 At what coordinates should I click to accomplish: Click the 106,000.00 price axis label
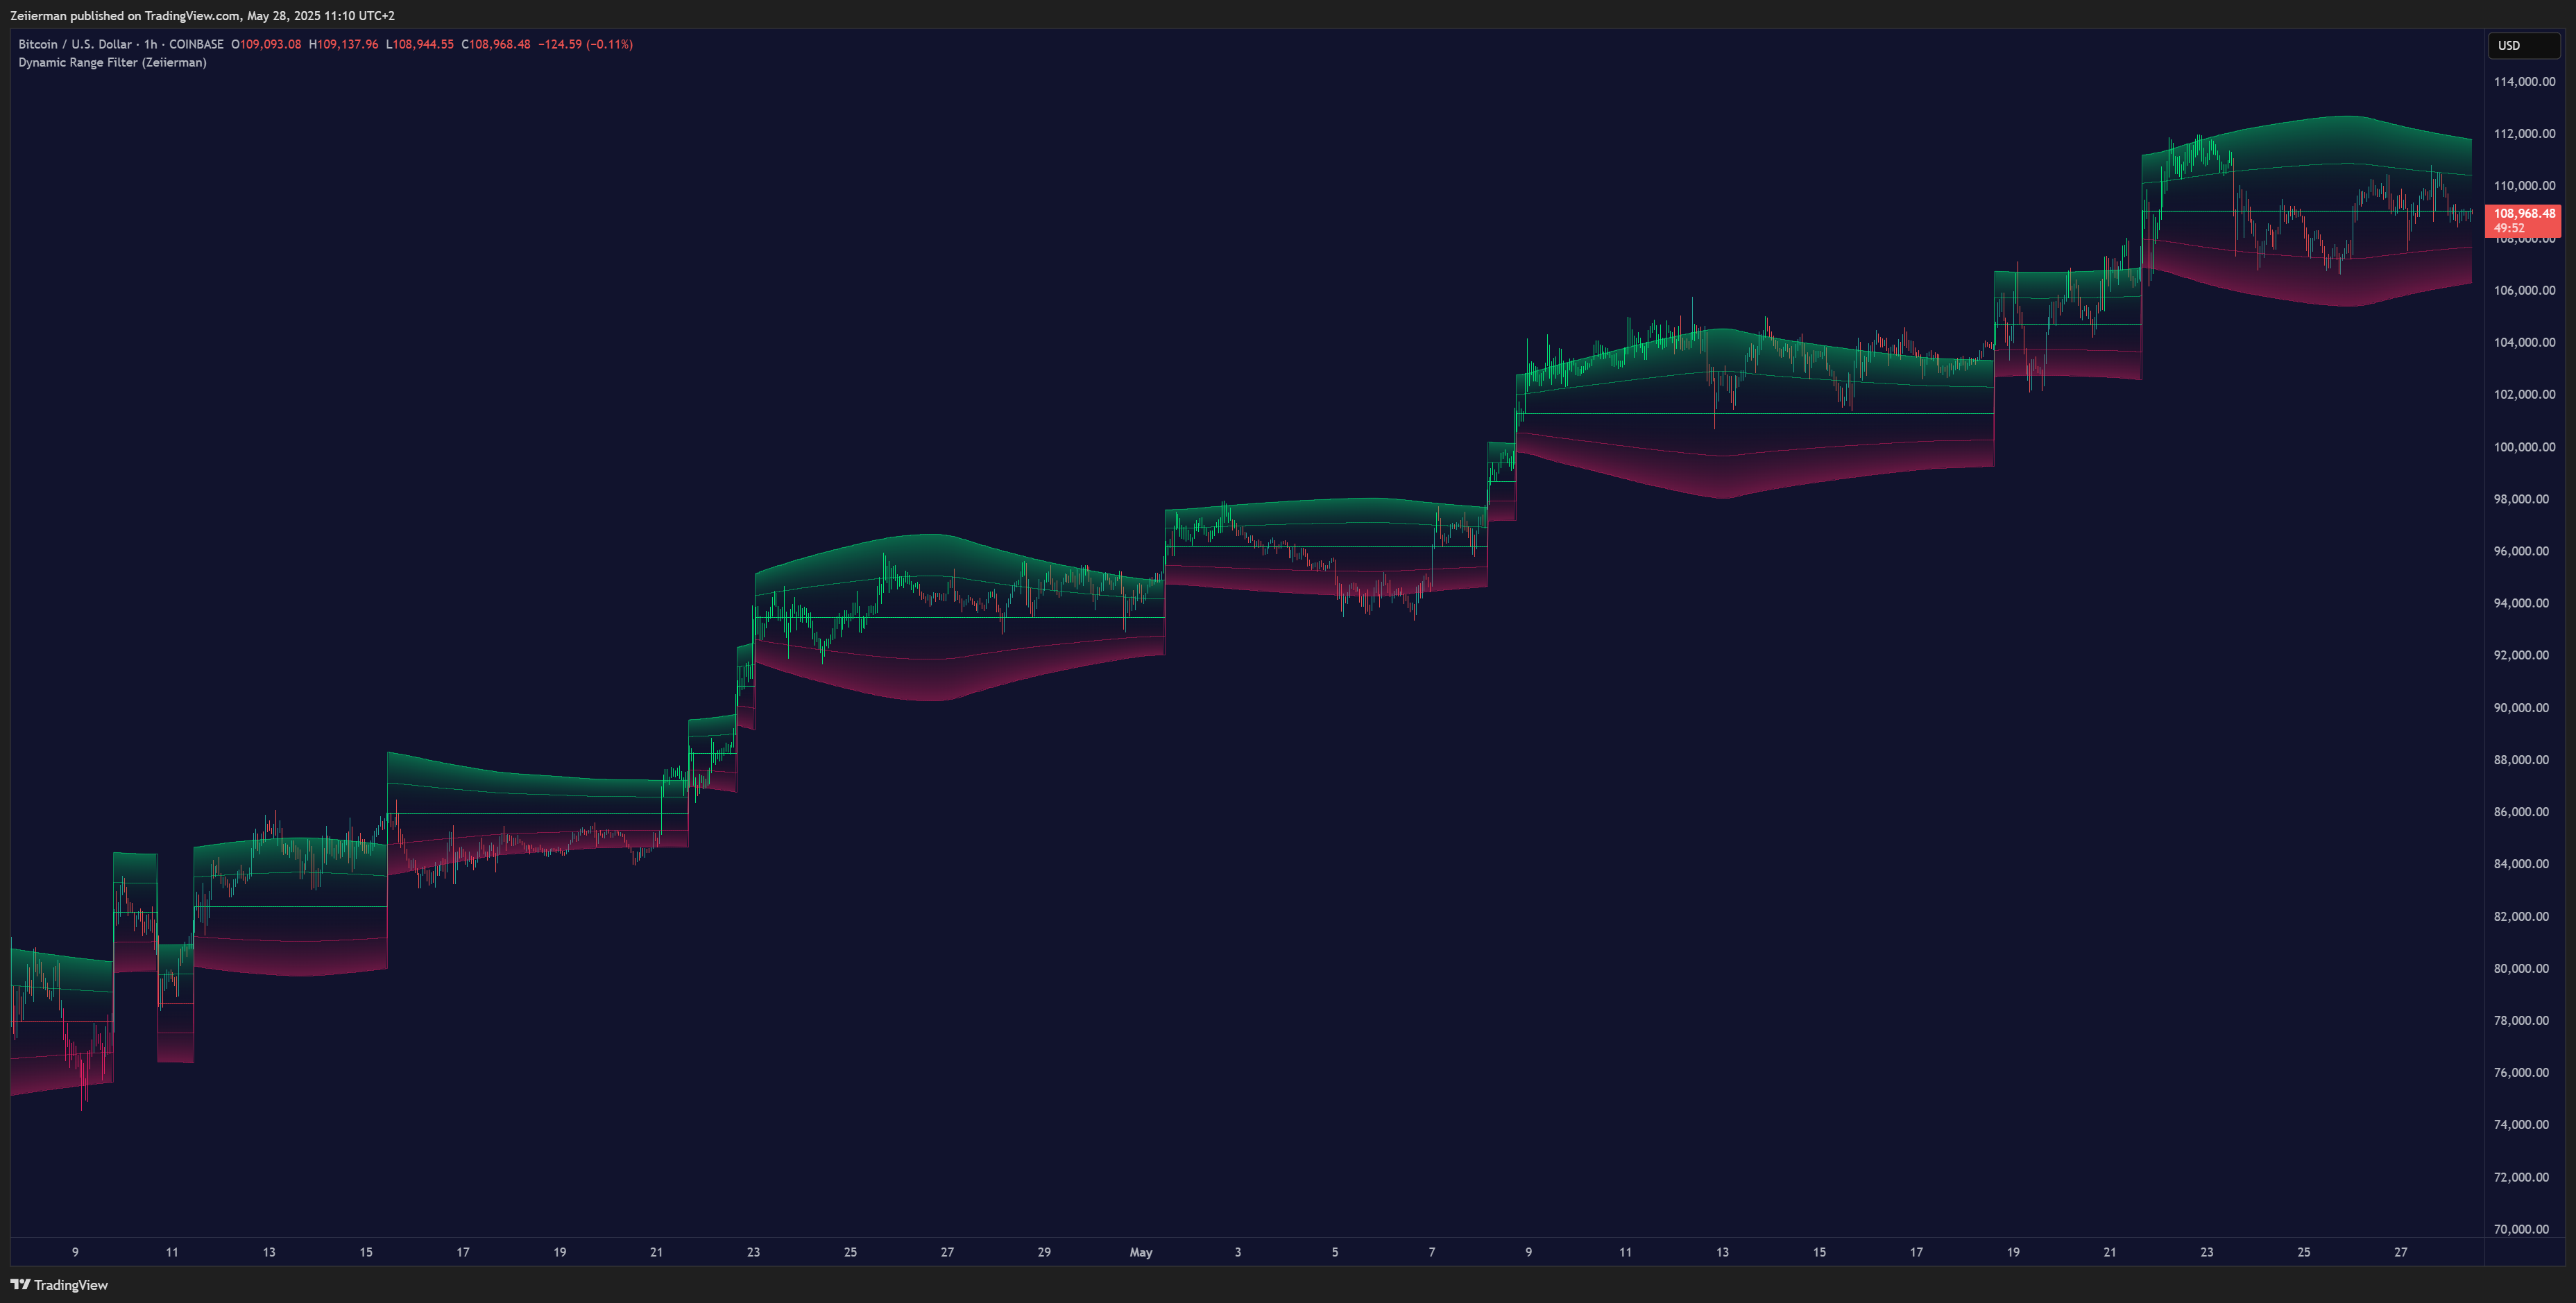point(2524,291)
